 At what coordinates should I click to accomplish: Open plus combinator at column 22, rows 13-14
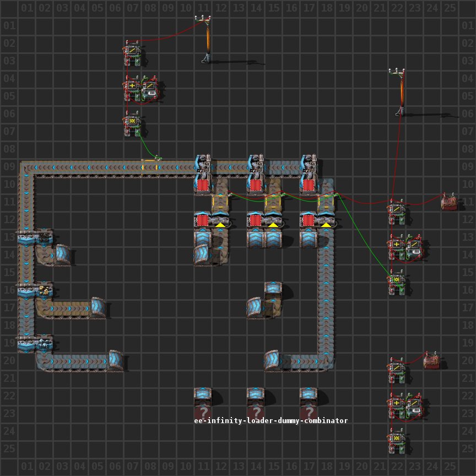[397, 247]
